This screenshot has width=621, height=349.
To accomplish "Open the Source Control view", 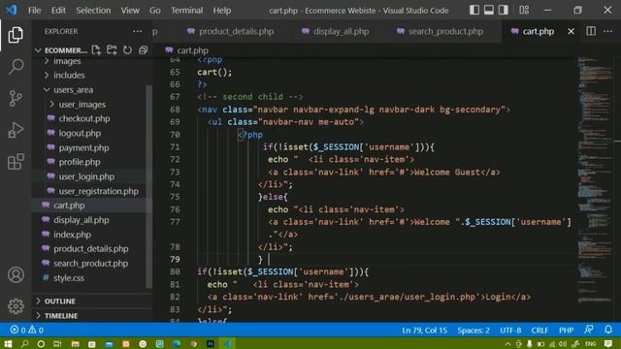I will coord(16,98).
